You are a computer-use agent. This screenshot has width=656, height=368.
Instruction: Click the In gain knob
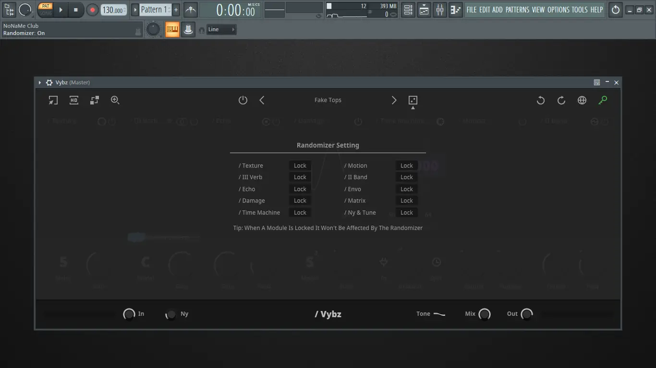coord(129,314)
